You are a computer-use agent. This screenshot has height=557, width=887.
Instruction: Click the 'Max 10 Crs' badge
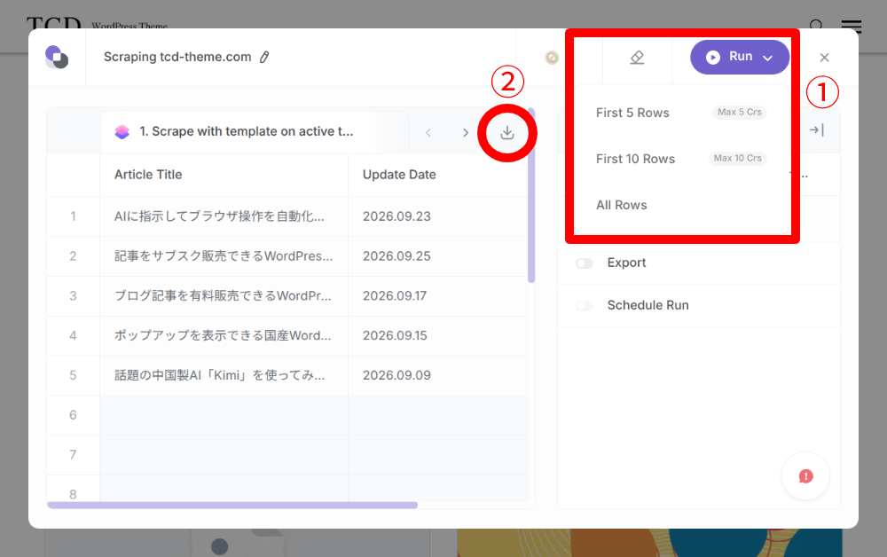(x=738, y=159)
